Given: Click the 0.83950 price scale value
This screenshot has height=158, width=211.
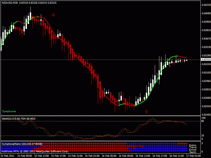Looking at the screenshot, I should (206, 22).
